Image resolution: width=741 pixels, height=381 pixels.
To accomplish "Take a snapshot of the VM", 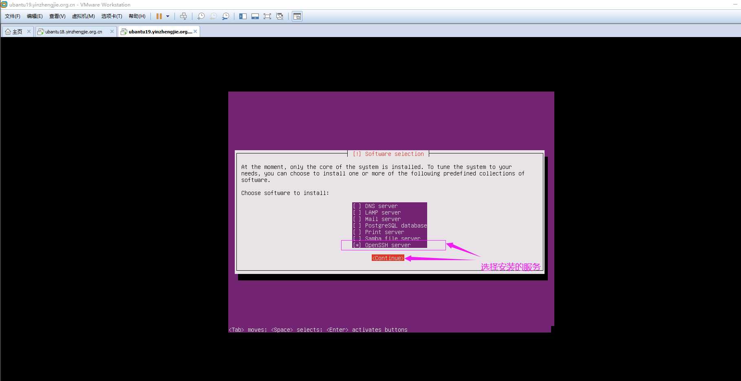I will (x=201, y=16).
